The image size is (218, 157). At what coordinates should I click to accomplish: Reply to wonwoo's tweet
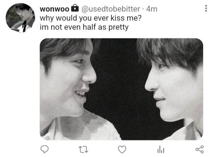click(45, 149)
